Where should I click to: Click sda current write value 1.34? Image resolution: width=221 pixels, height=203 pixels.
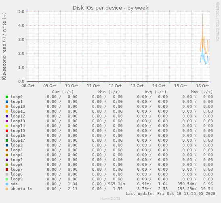pos(73,184)
